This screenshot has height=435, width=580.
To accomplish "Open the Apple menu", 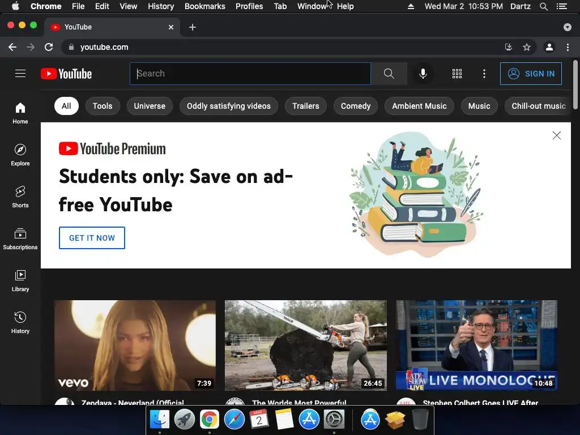I will click(15, 6).
